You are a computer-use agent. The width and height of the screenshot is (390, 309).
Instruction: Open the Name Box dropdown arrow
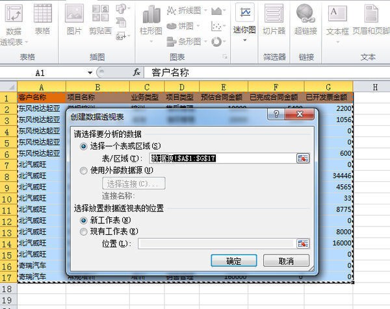(90, 73)
